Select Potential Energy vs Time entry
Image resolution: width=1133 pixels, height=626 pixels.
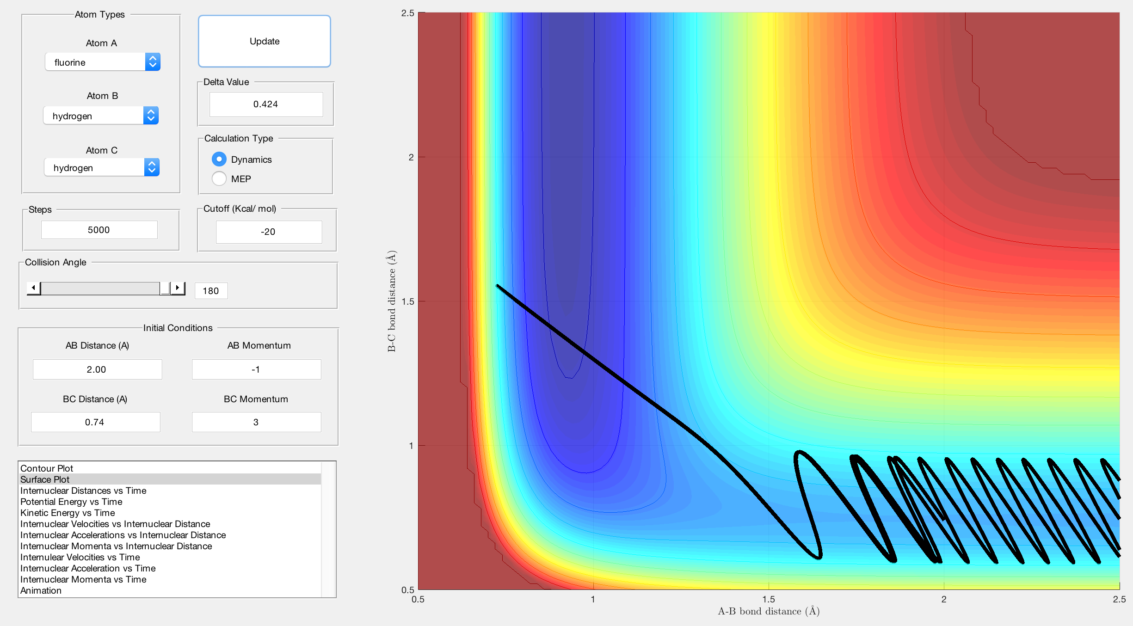pos(71,502)
